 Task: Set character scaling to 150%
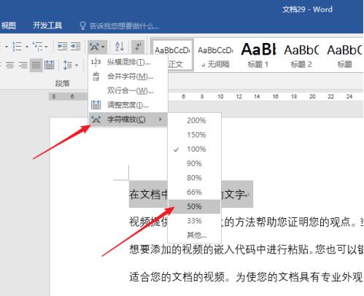pos(195,135)
